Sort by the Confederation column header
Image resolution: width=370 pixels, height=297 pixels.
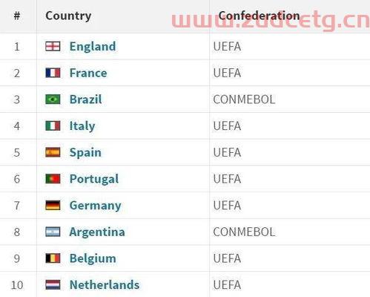(x=259, y=16)
